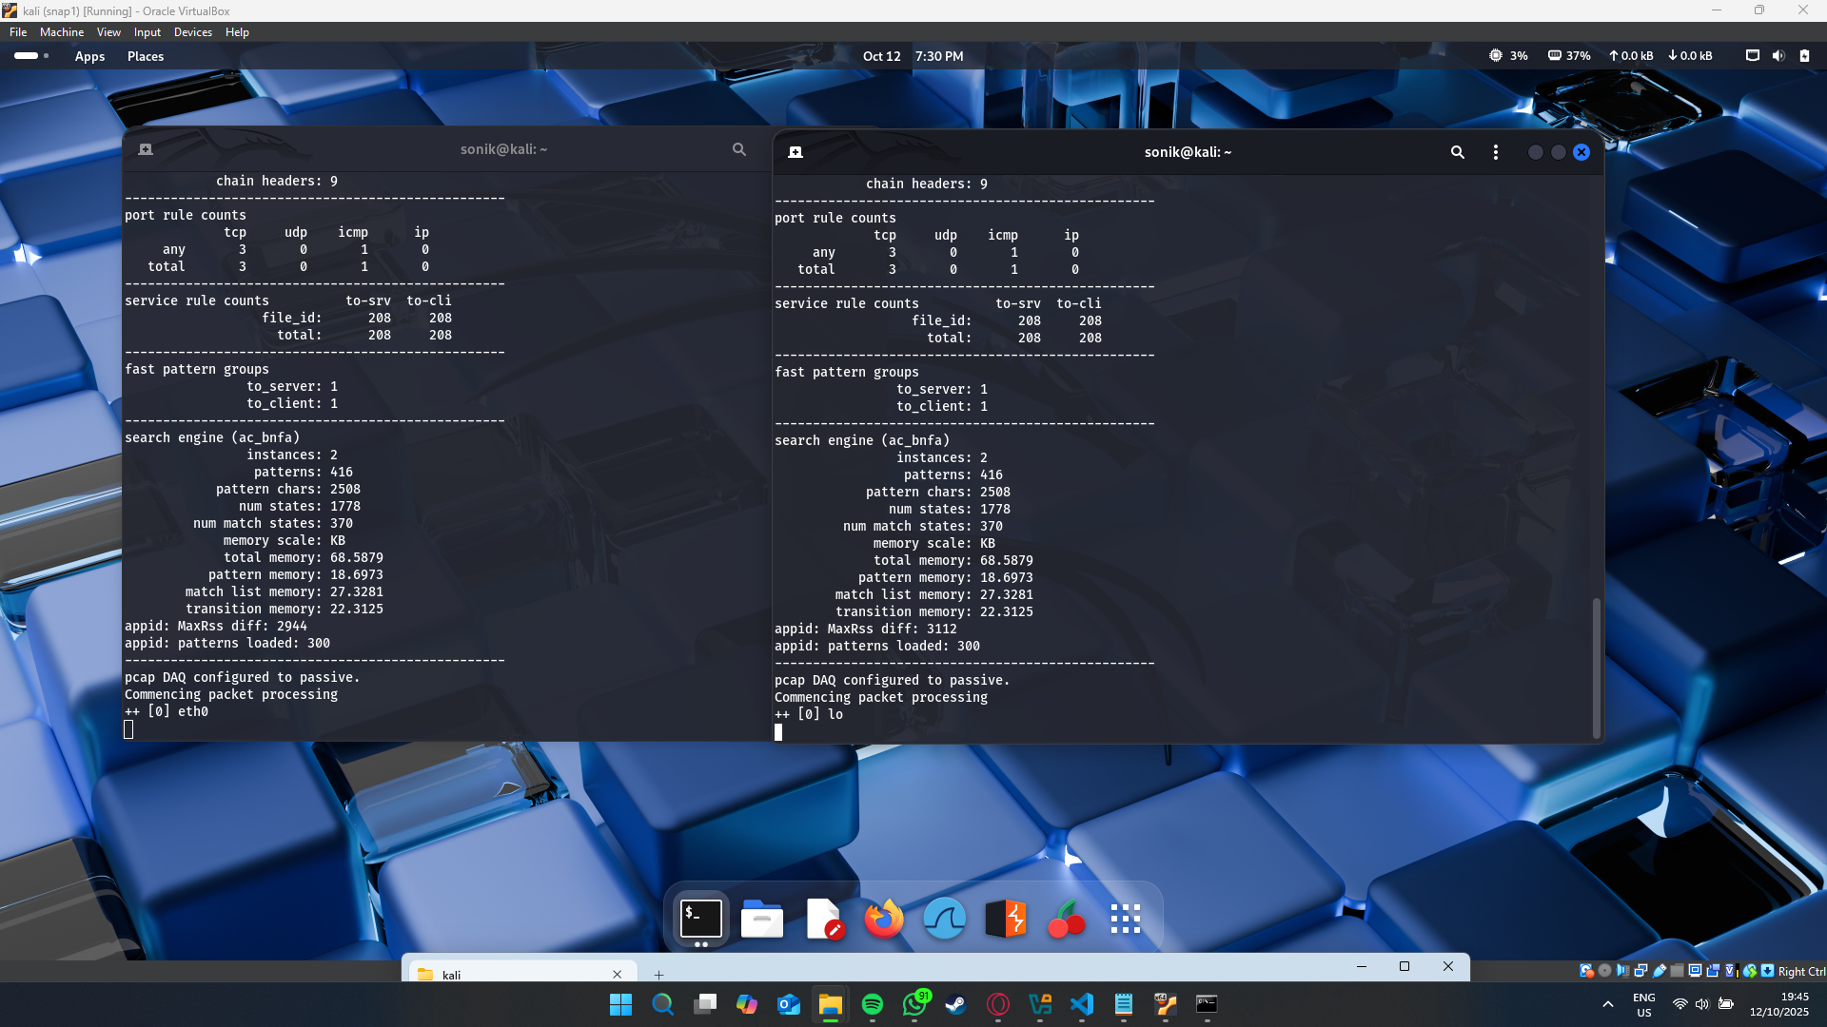Launch Burp Suite from the dock

click(1006, 919)
